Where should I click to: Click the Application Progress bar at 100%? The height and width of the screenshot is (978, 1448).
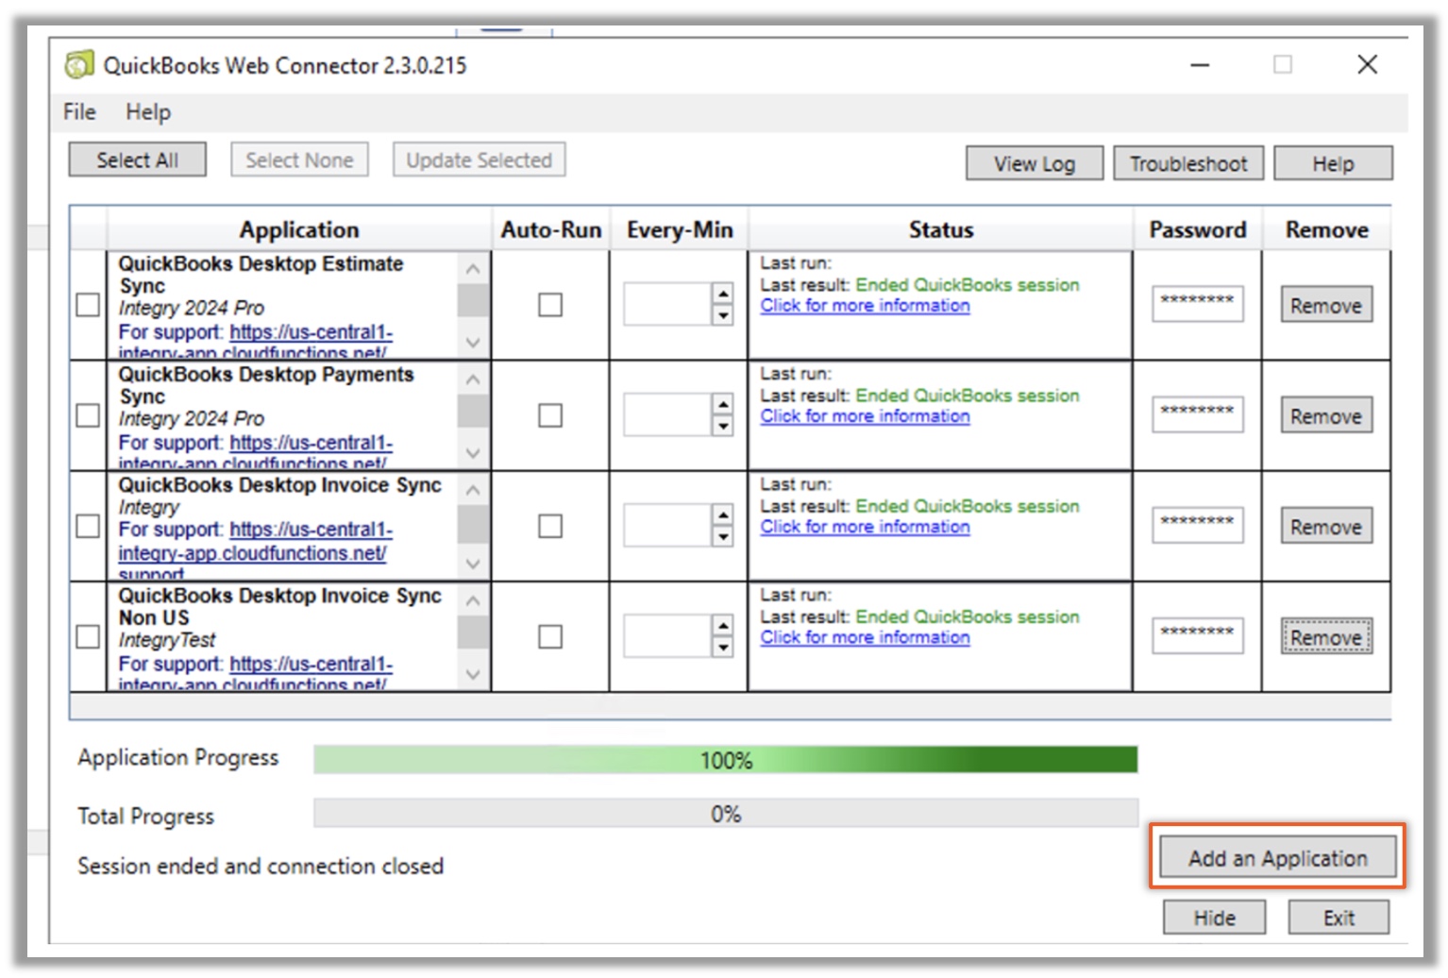click(726, 760)
